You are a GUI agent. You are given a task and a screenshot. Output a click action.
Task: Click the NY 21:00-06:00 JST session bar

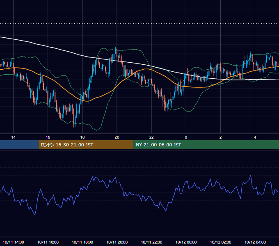click(x=206, y=145)
